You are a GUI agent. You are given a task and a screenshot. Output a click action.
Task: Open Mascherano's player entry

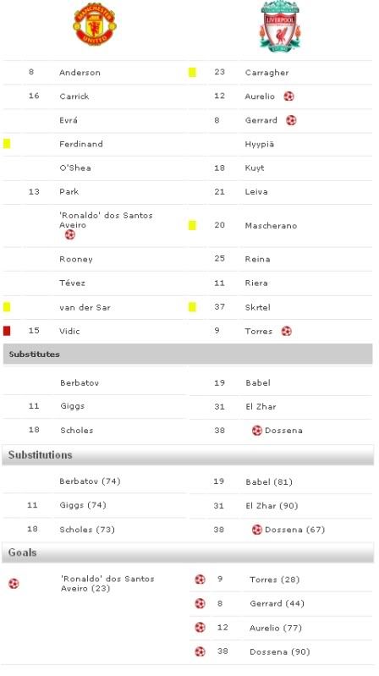tap(271, 226)
